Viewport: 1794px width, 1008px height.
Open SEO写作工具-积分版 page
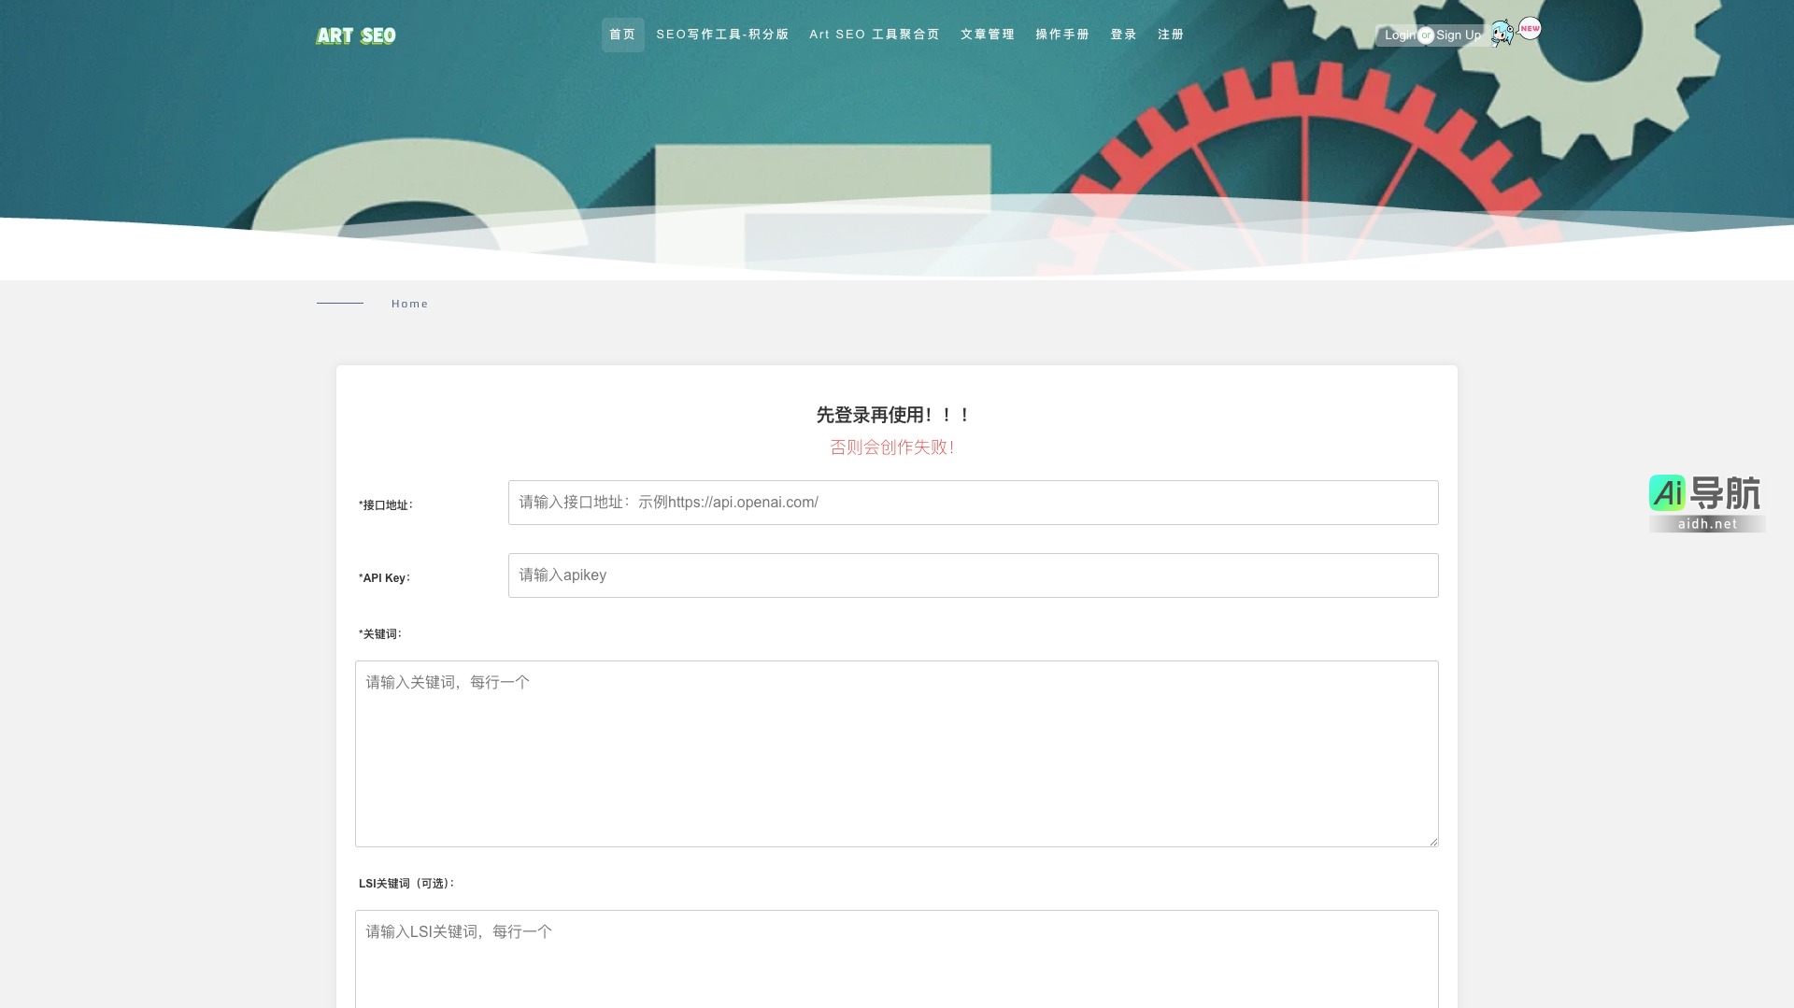tap(723, 34)
